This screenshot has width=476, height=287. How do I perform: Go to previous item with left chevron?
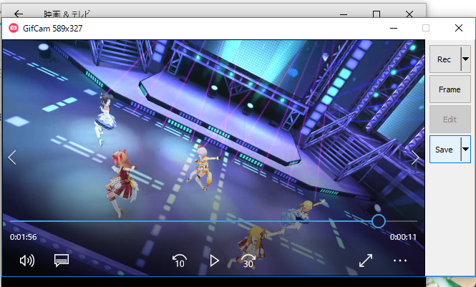click(12, 157)
